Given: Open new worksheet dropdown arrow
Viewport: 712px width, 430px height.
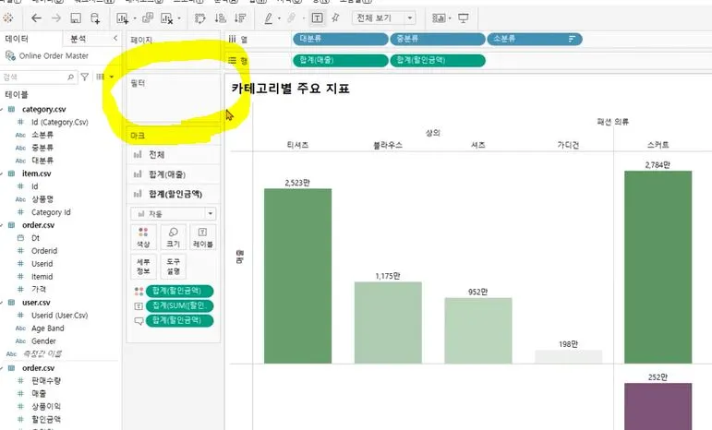Looking at the screenshot, I should (135, 18).
